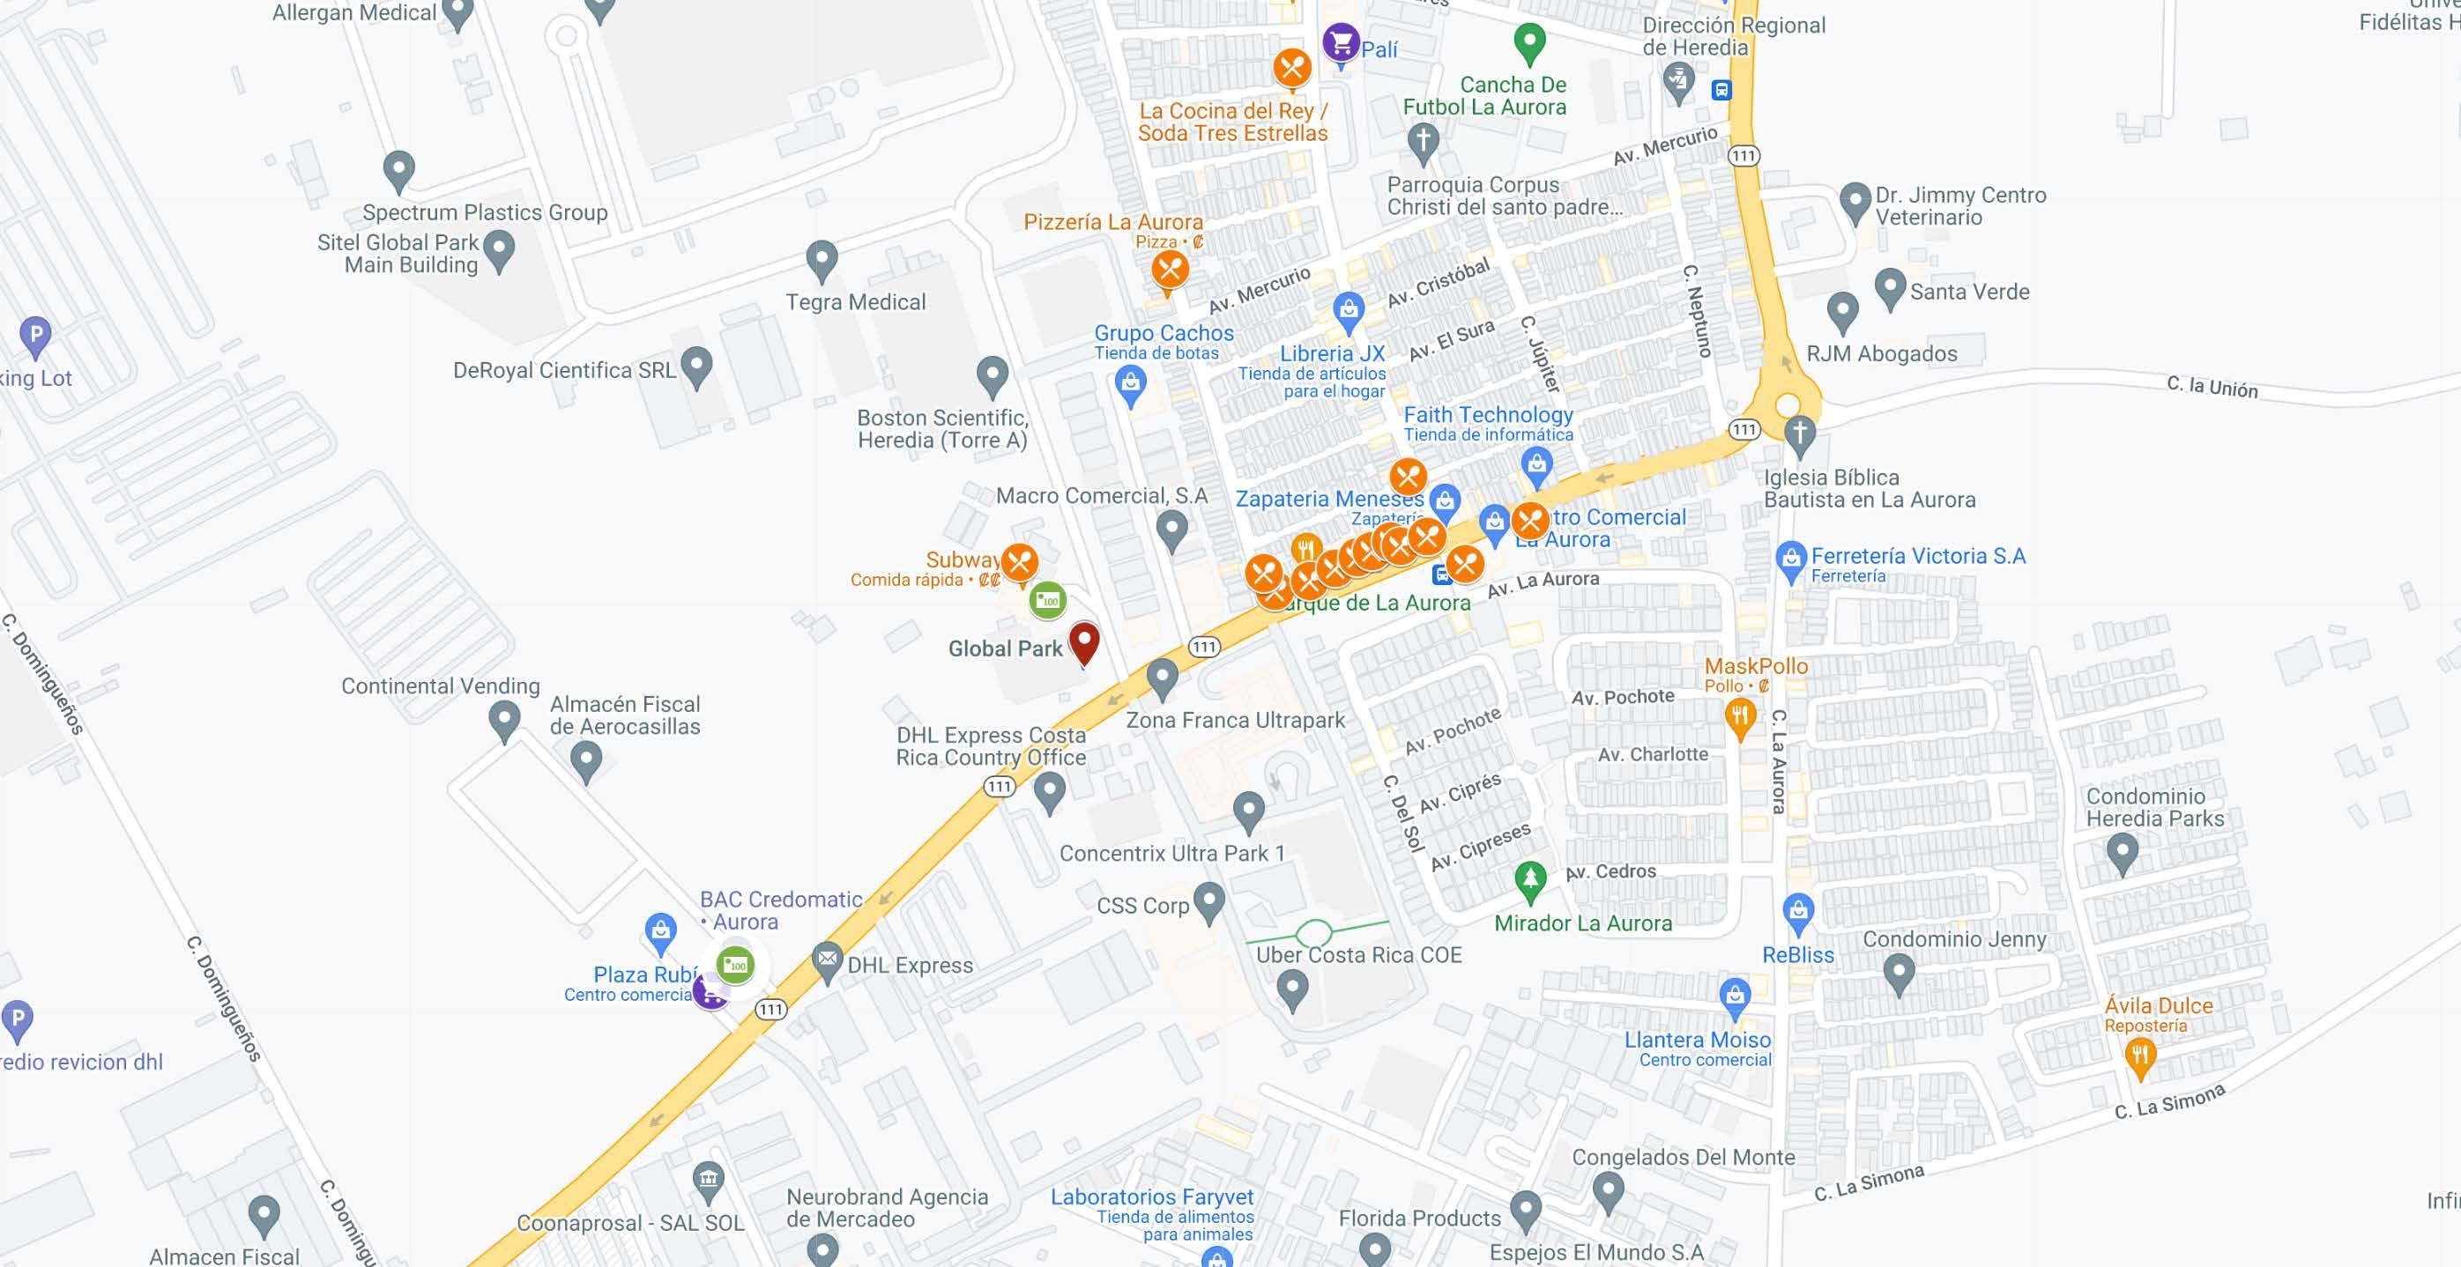The width and height of the screenshot is (2461, 1267).
Task: Select the Dr. Jimmy Centro Veterinario pin
Action: [1855, 204]
